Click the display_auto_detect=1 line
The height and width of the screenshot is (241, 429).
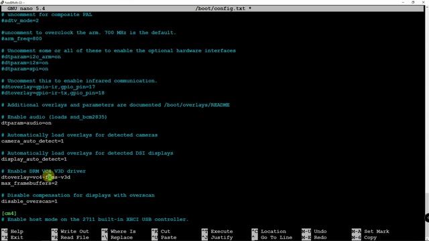point(34,159)
